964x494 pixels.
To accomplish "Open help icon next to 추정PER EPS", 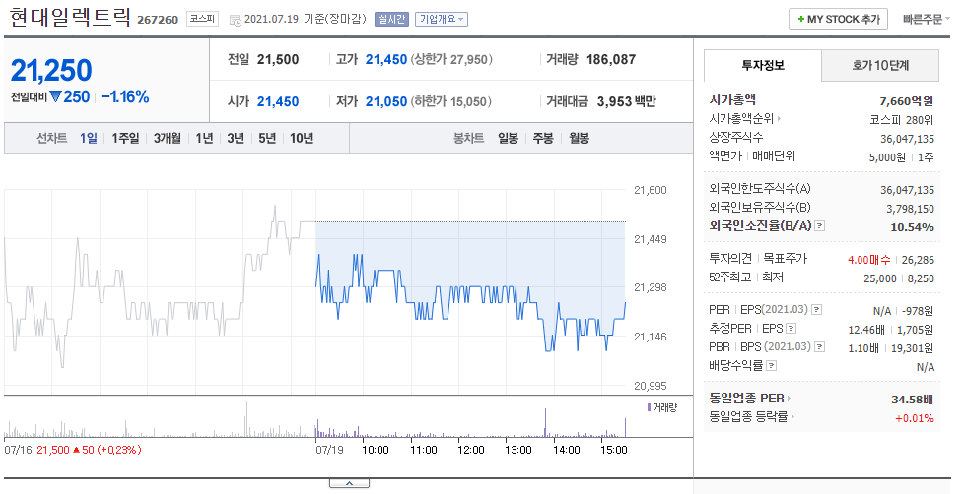I will pos(792,329).
